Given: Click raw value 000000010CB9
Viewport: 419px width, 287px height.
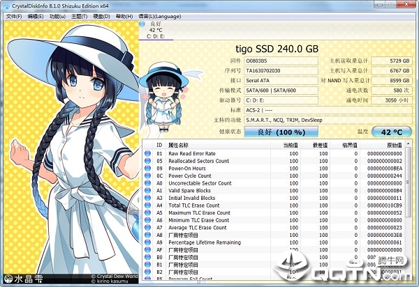Looking at the screenshot, I should 385,205.
